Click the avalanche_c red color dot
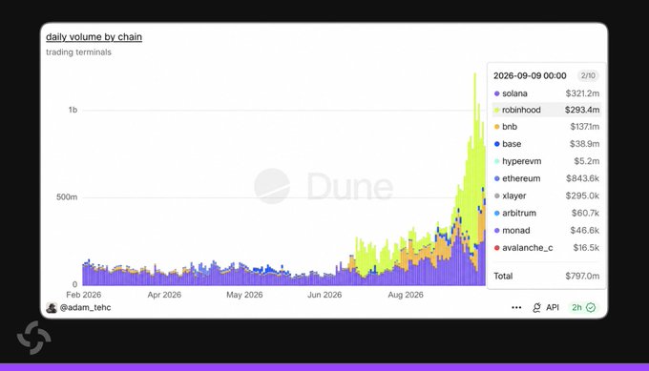 [x=496, y=248]
